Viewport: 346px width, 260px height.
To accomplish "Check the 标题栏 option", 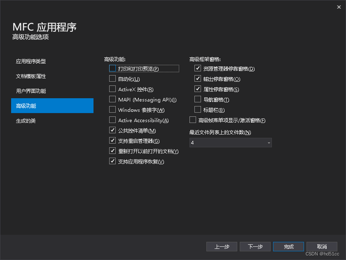I will [x=198, y=109].
